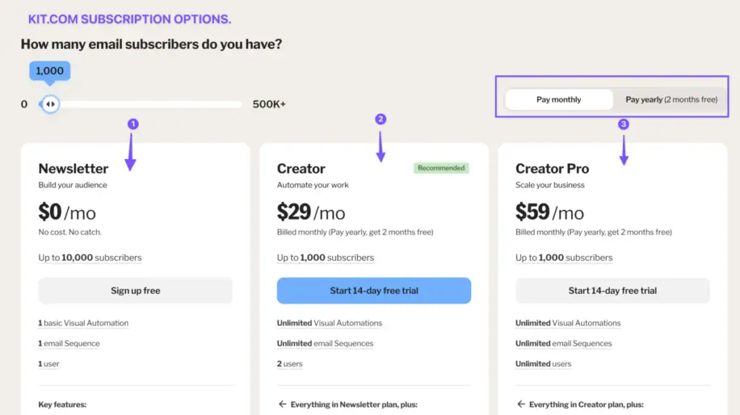Click the KIT.COM SUBSCRIPTION OPTIONS title

[x=130, y=19]
